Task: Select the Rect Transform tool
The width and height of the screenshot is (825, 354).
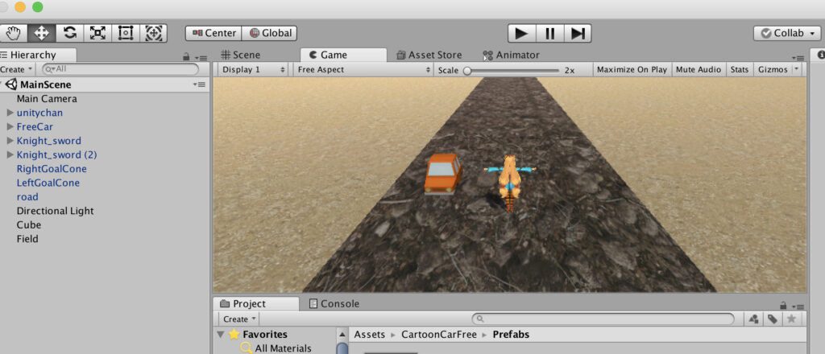Action: click(125, 33)
